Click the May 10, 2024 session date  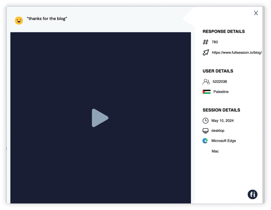(222, 121)
